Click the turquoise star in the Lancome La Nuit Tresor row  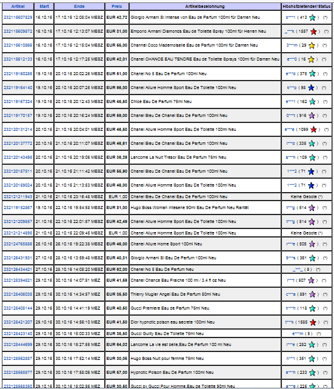click(312, 158)
